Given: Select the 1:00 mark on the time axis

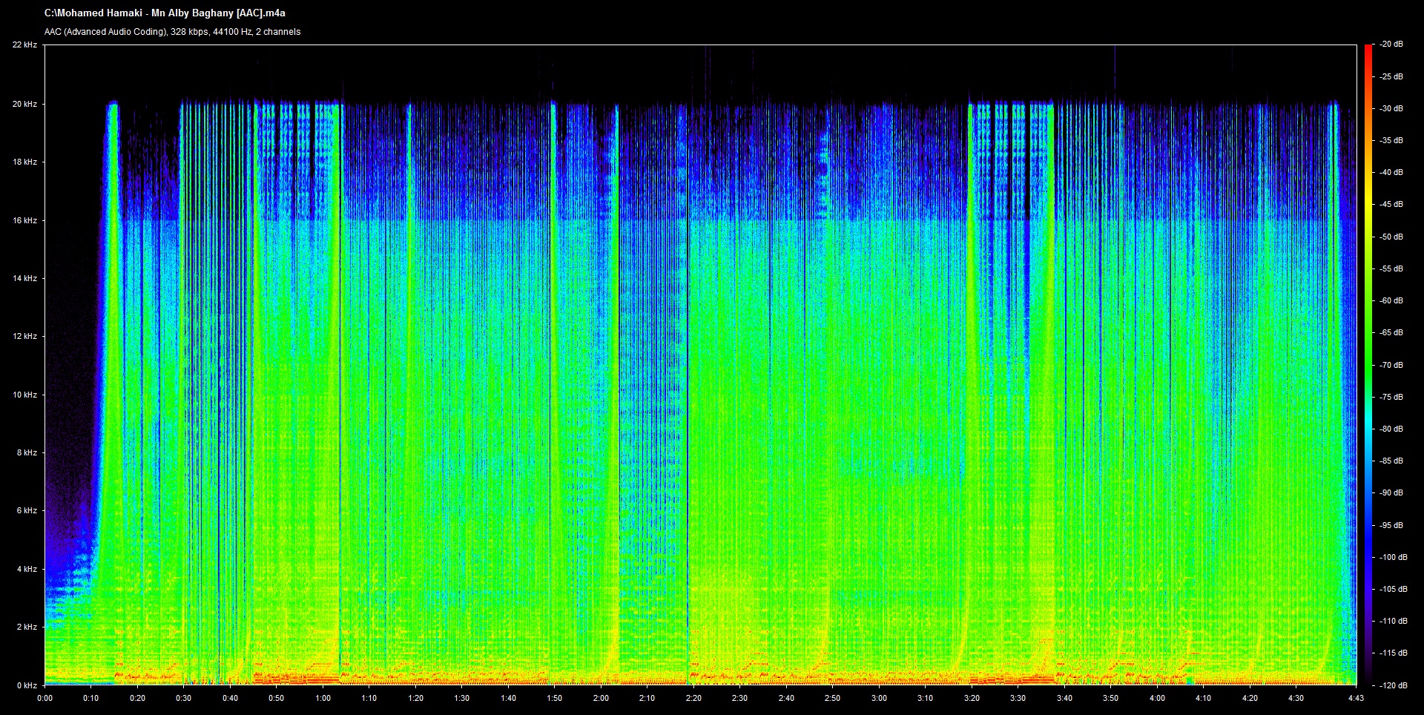Looking at the screenshot, I should point(323,698).
